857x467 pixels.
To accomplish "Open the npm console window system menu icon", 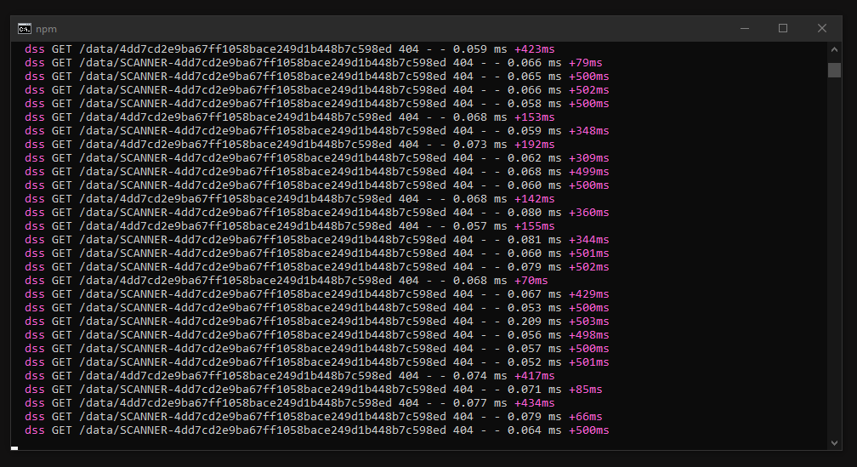I will (24, 28).
